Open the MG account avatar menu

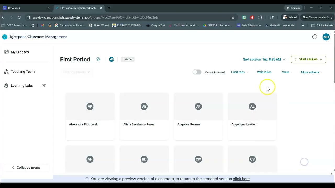326,37
